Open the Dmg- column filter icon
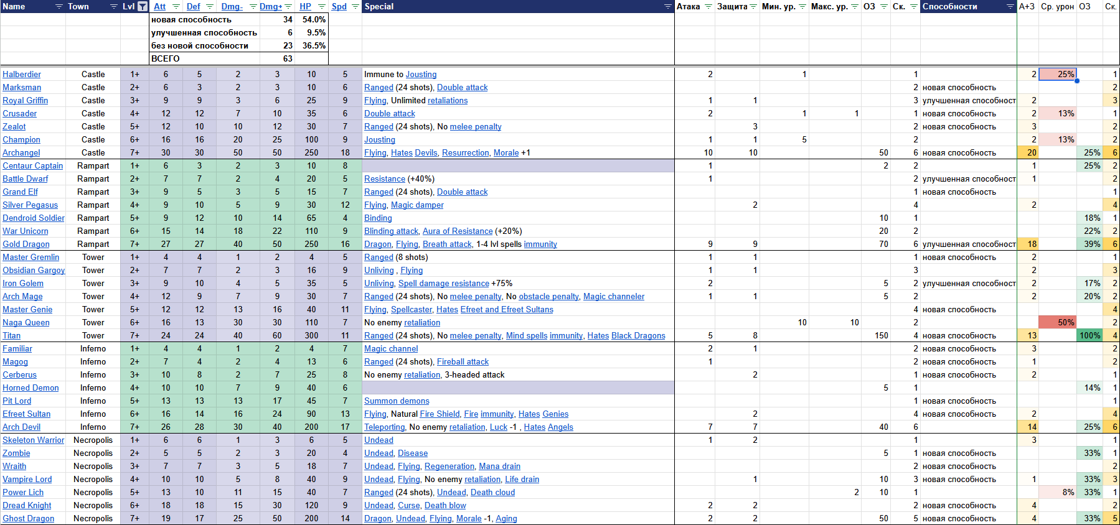 pos(253,6)
